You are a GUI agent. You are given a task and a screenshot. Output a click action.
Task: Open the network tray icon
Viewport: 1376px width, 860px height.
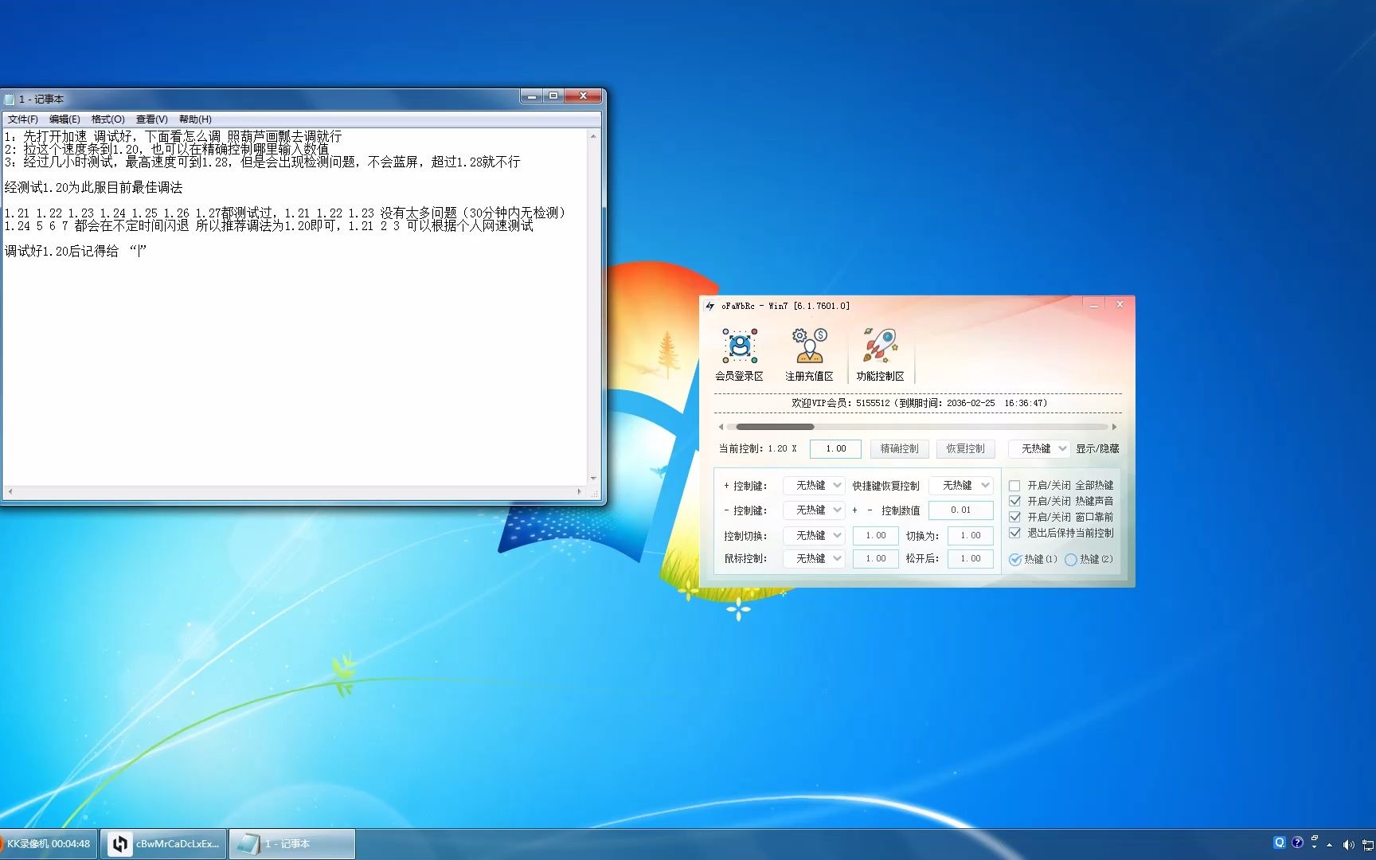point(1369,845)
